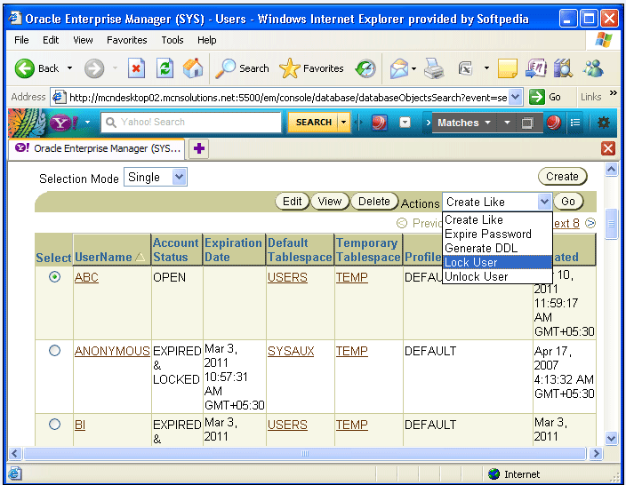The width and height of the screenshot is (626, 485).
Task: Click the Edit document toolbar icon
Action: tap(465, 68)
